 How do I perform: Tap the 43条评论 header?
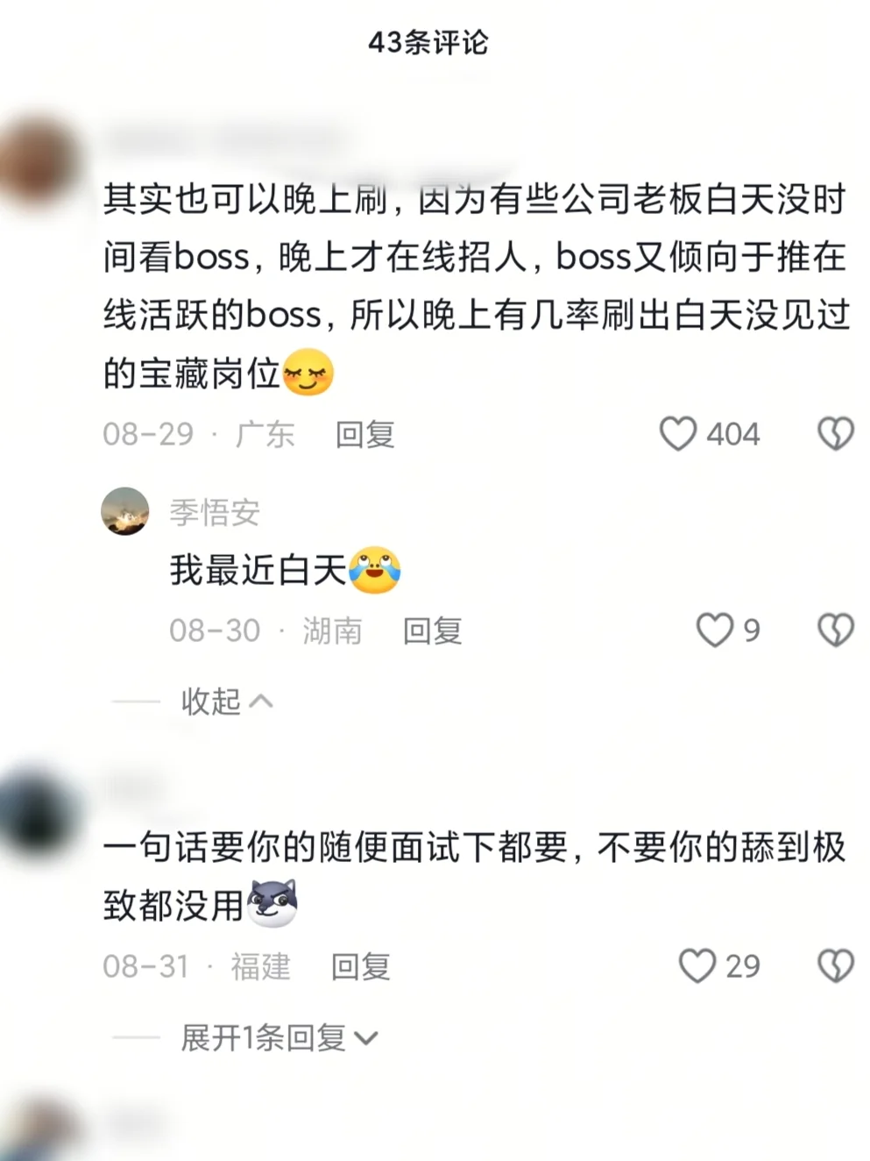(x=428, y=42)
